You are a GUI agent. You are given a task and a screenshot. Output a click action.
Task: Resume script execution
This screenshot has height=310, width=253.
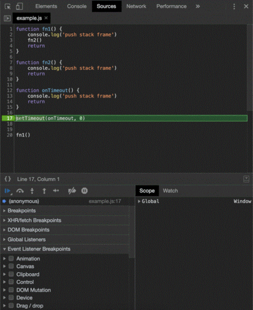pyautogui.click(x=8, y=191)
